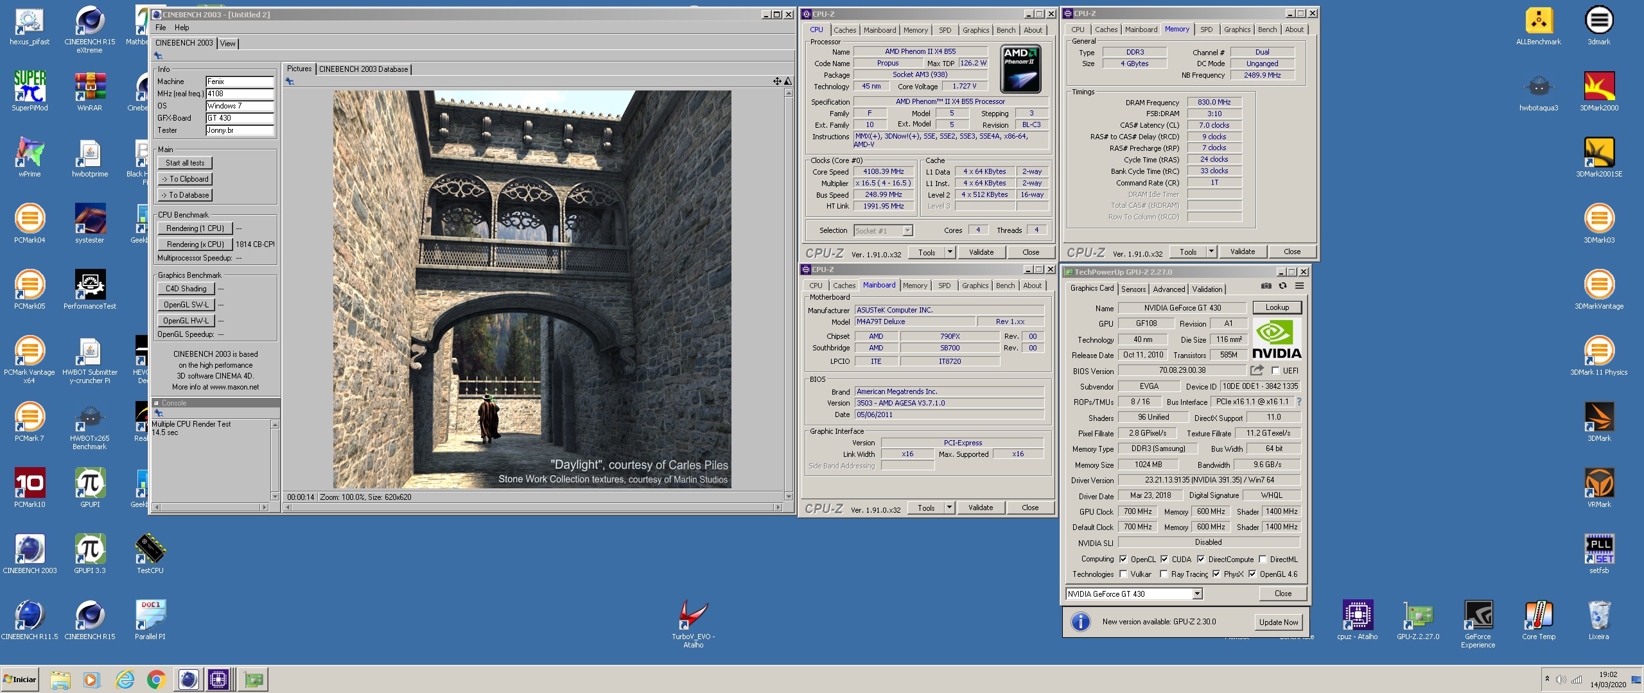
Task: Open CINEBENCH R15 eXtreme desktop icon
Action: pyautogui.click(x=90, y=30)
